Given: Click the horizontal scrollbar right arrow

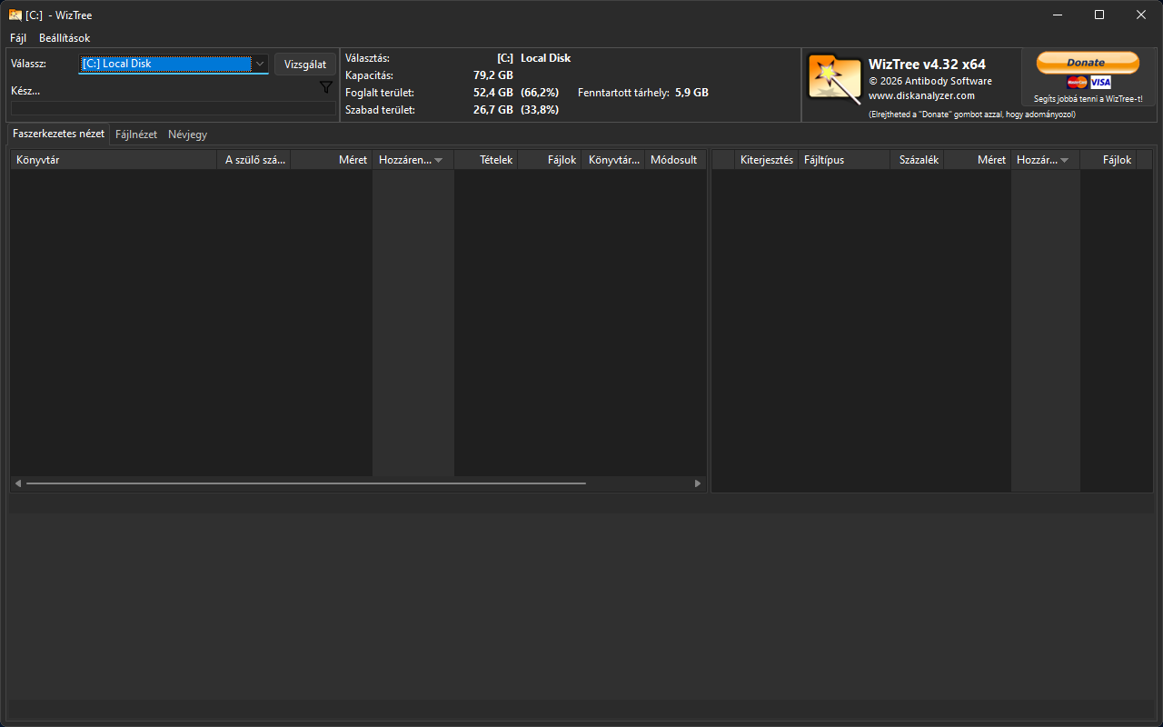Looking at the screenshot, I should click(x=698, y=483).
